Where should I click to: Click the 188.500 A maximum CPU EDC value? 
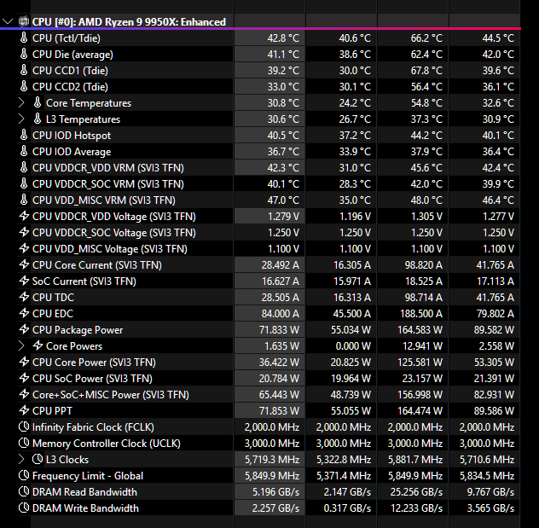pos(421,314)
